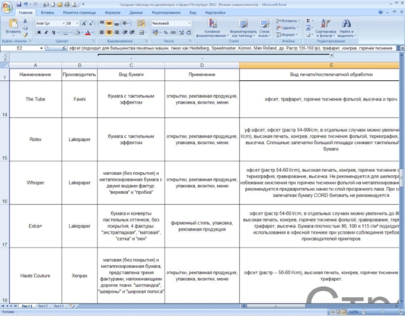405x316 pixels.
Task: Open the Числовой number format dropdown
Action: pyautogui.click(x=190, y=24)
